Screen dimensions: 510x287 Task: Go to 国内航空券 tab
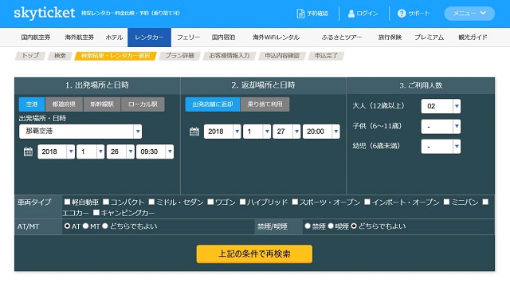tap(36, 37)
